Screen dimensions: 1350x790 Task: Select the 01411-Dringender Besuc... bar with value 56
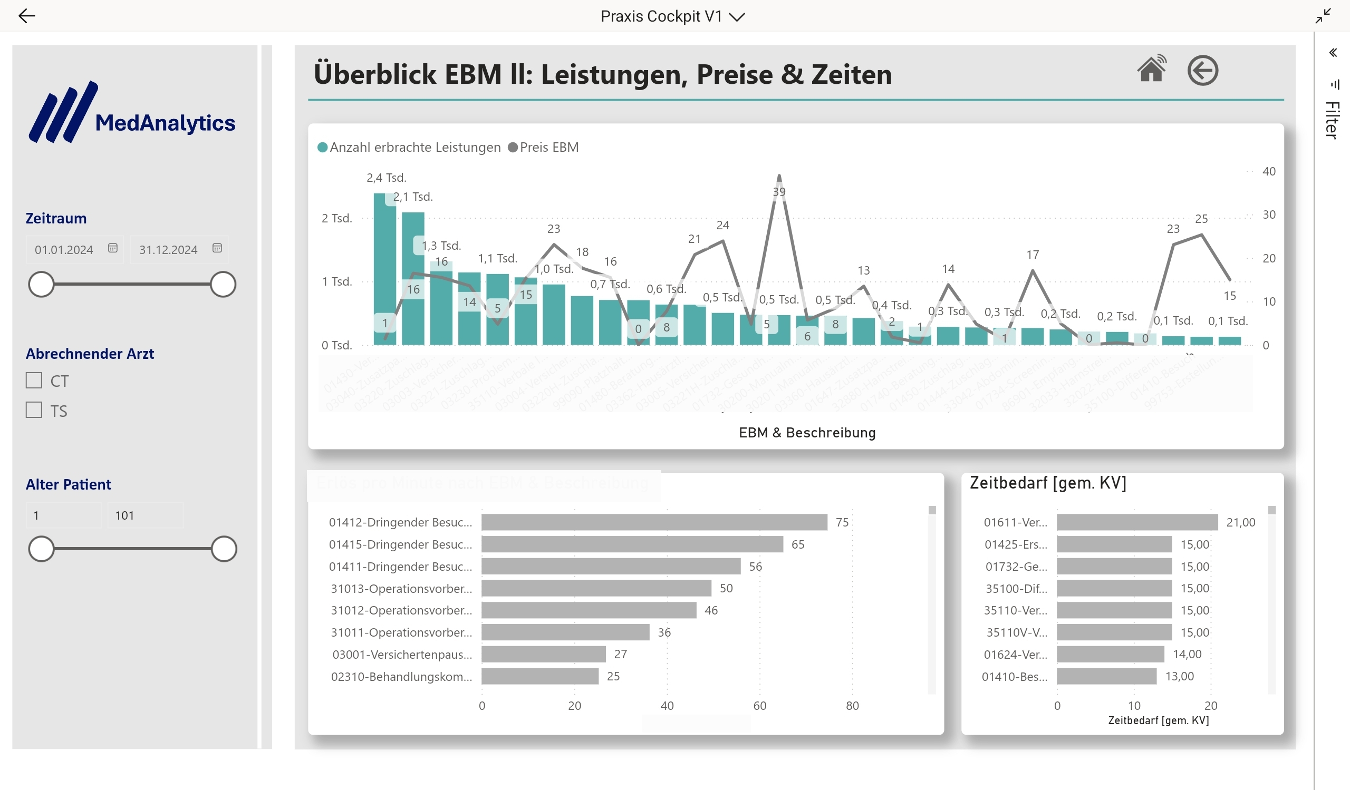[x=611, y=566]
